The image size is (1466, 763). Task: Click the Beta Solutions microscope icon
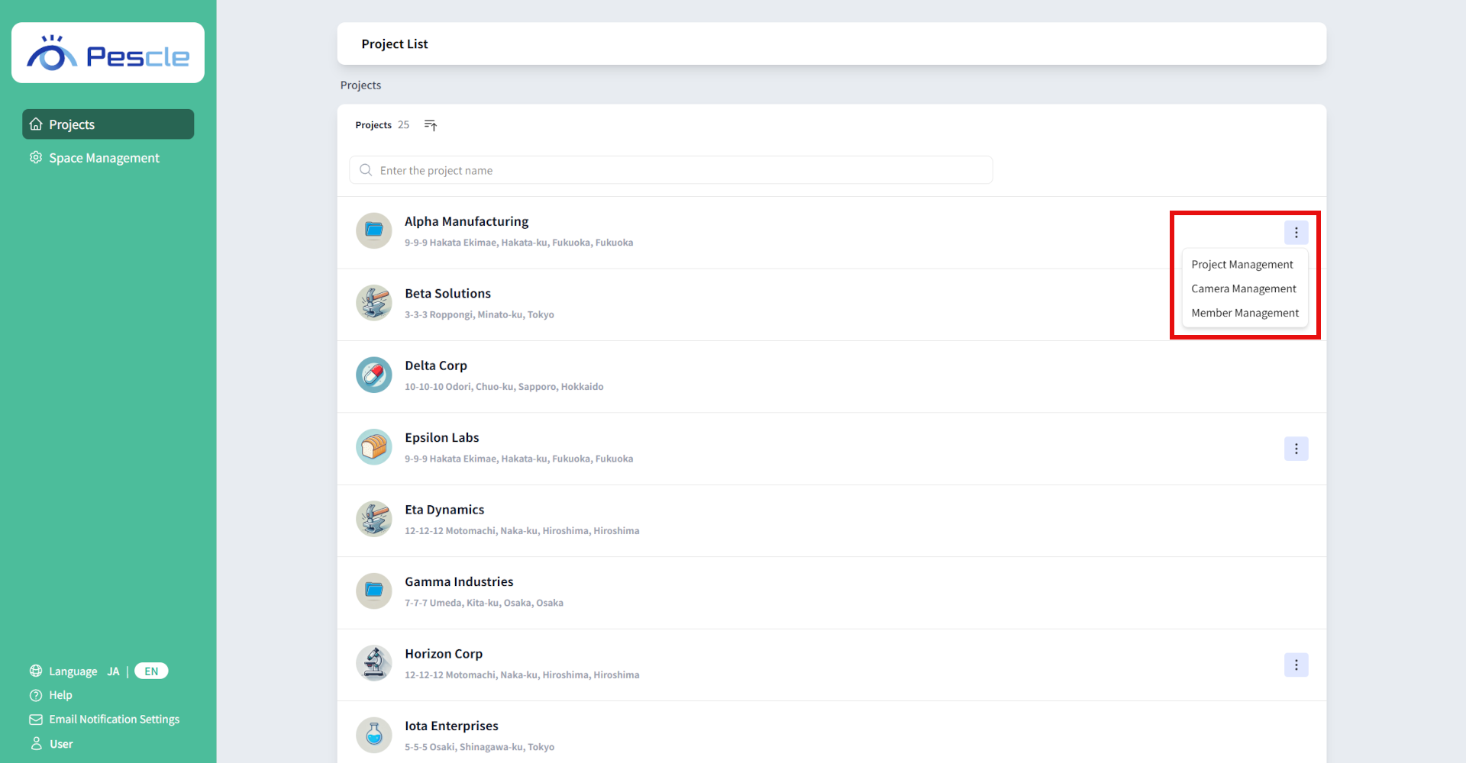(x=373, y=302)
